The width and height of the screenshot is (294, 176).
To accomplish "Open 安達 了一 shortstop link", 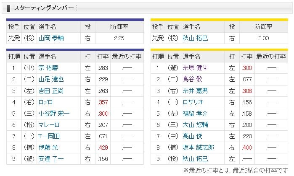I will point(51,158).
